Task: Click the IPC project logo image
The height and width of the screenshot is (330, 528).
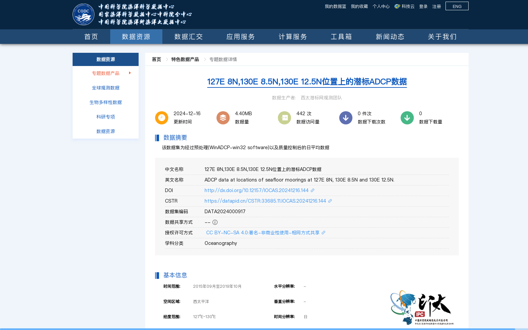Action: tap(422, 308)
